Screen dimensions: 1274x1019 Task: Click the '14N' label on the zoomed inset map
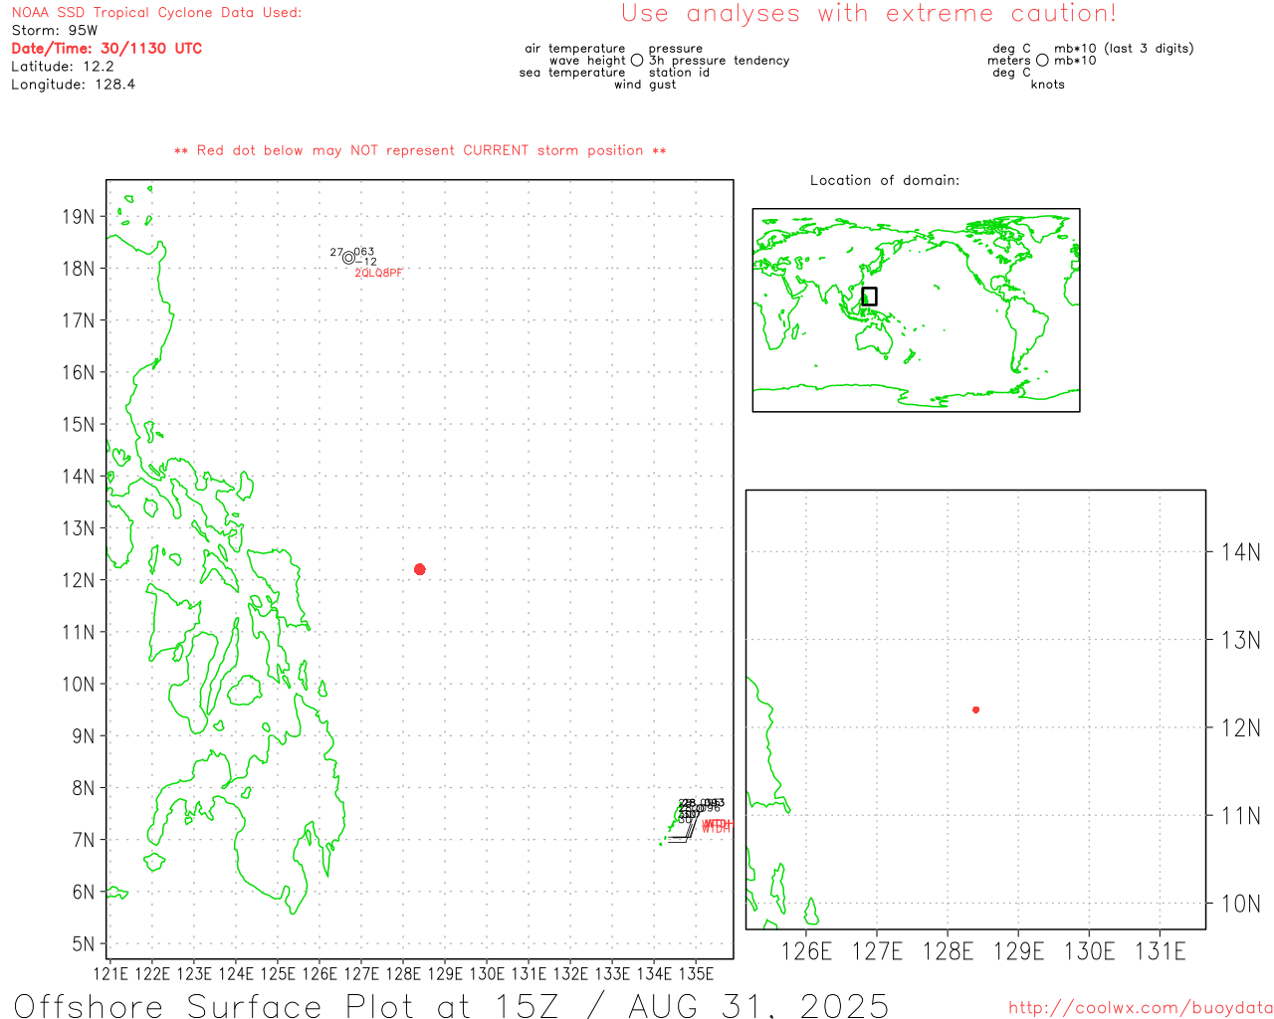pyautogui.click(x=1241, y=552)
